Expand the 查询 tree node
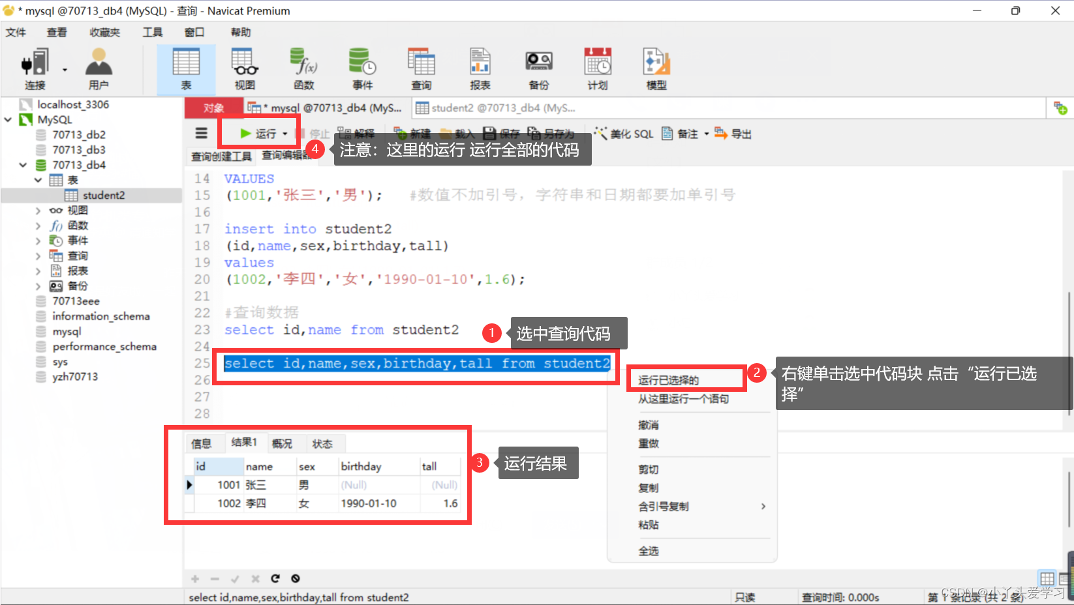Viewport: 1074px width, 605px height. coord(38,256)
